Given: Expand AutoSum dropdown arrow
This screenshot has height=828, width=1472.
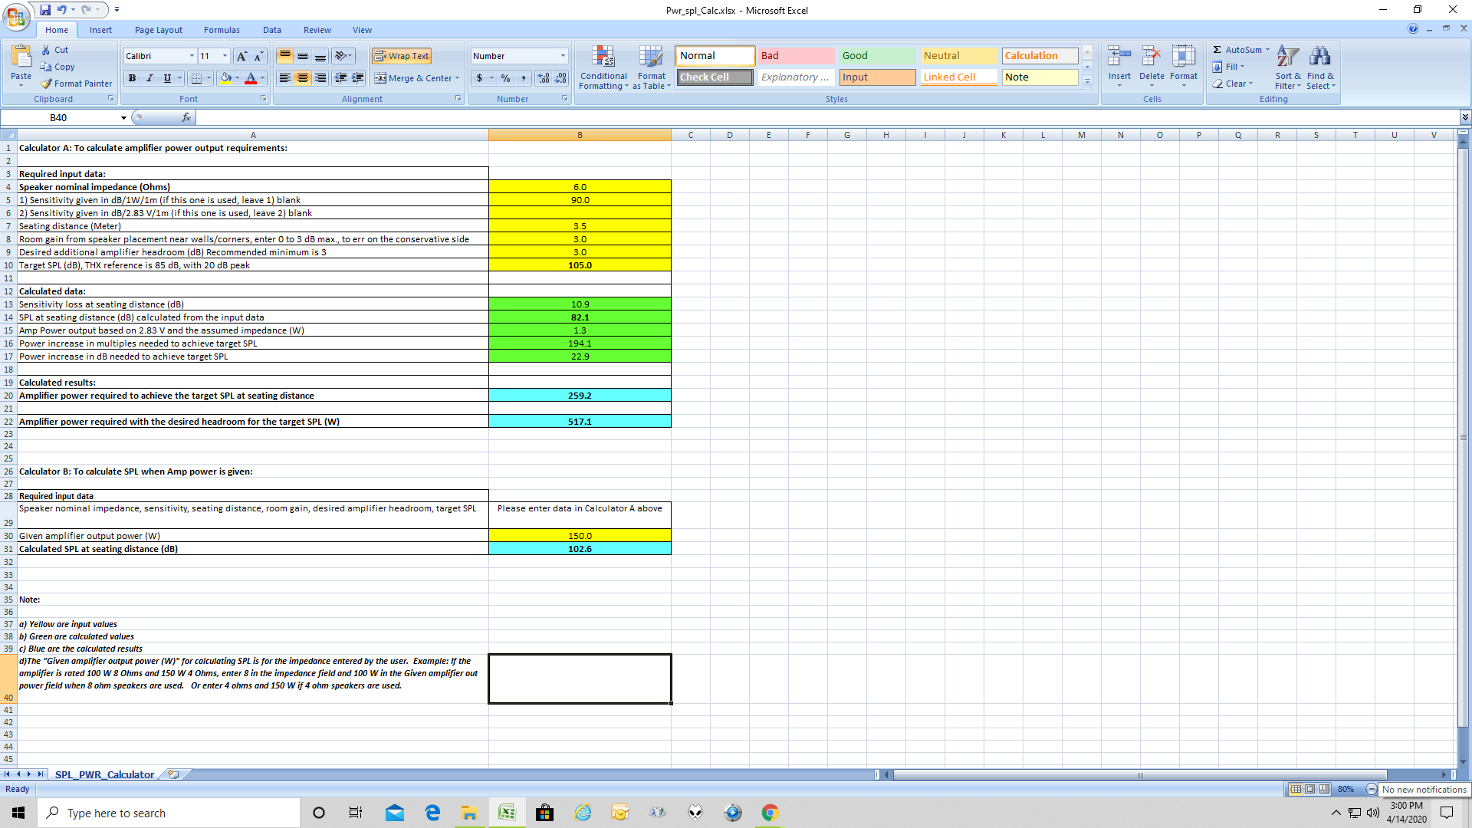Looking at the screenshot, I should tap(1267, 50).
